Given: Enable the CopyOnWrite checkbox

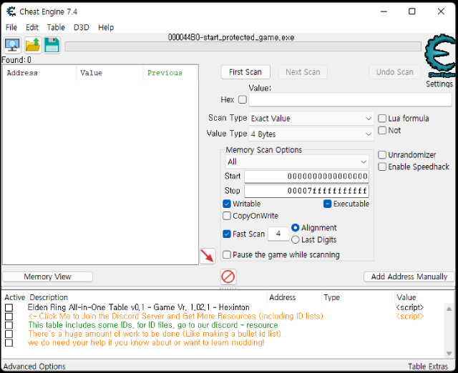Looking at the screenshot, I should pos(227,216).
